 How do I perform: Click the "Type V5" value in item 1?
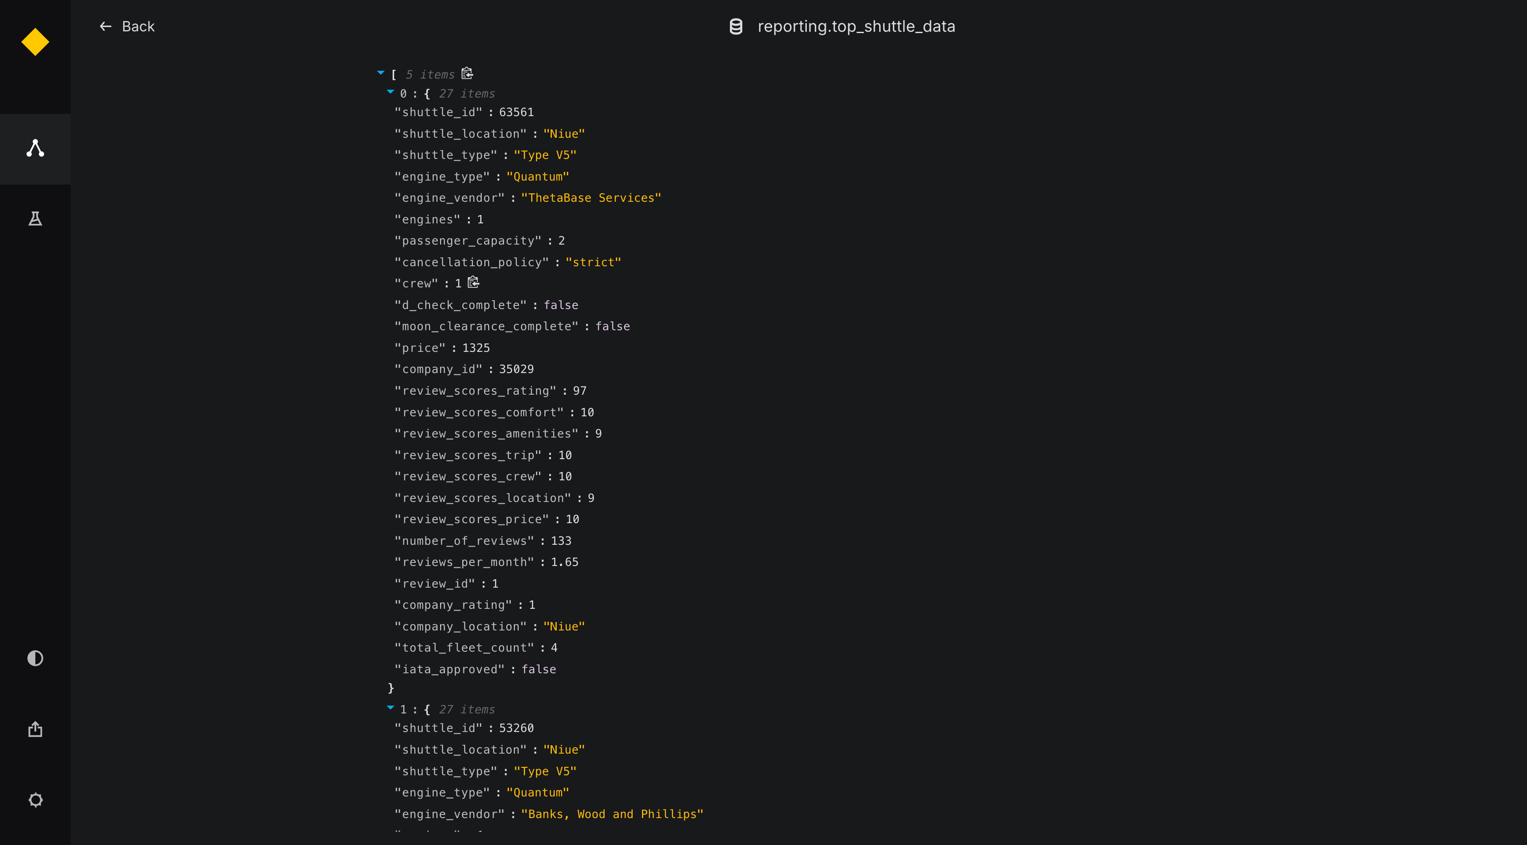pos(545,771)
